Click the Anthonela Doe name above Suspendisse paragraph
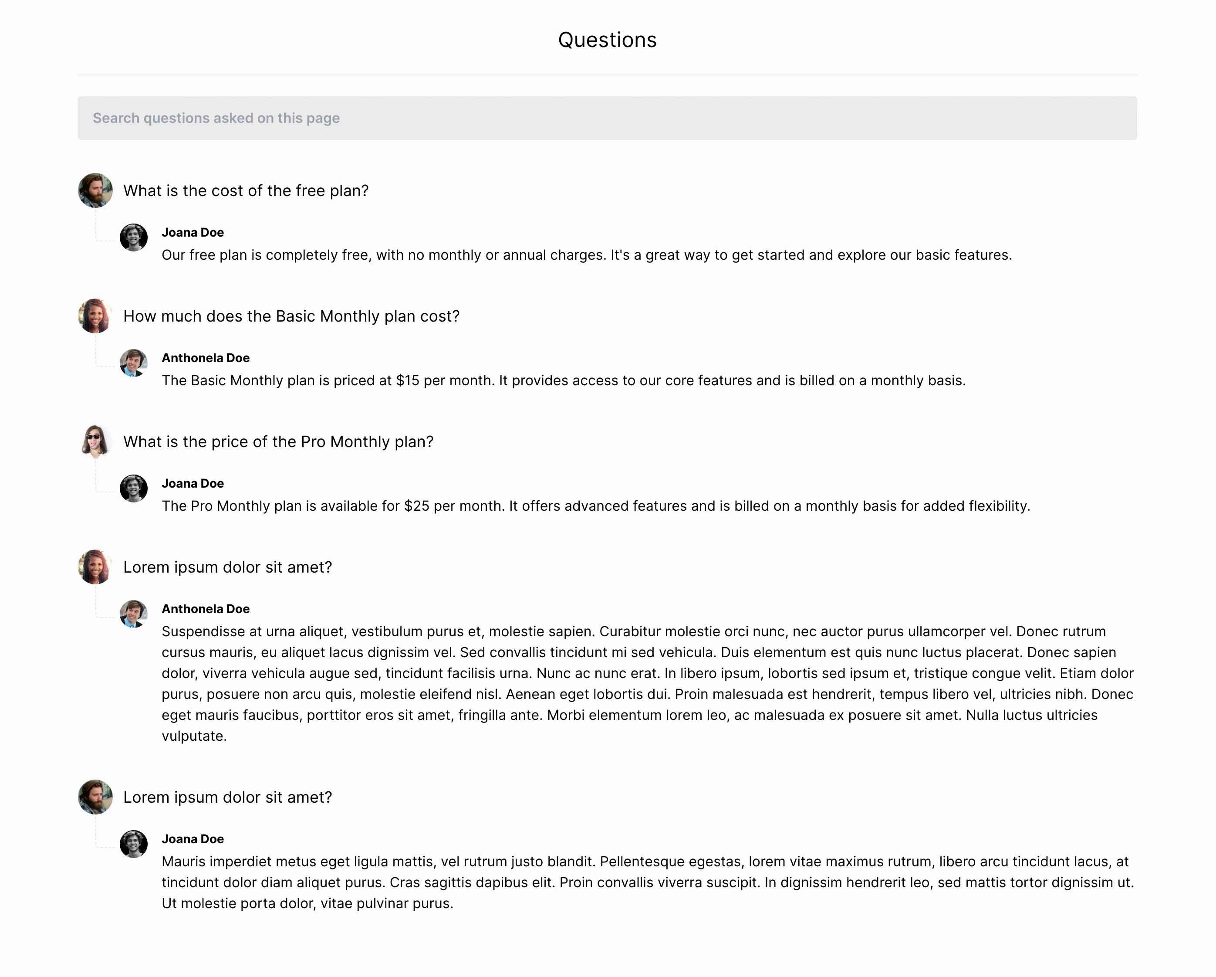 [206, 609]
